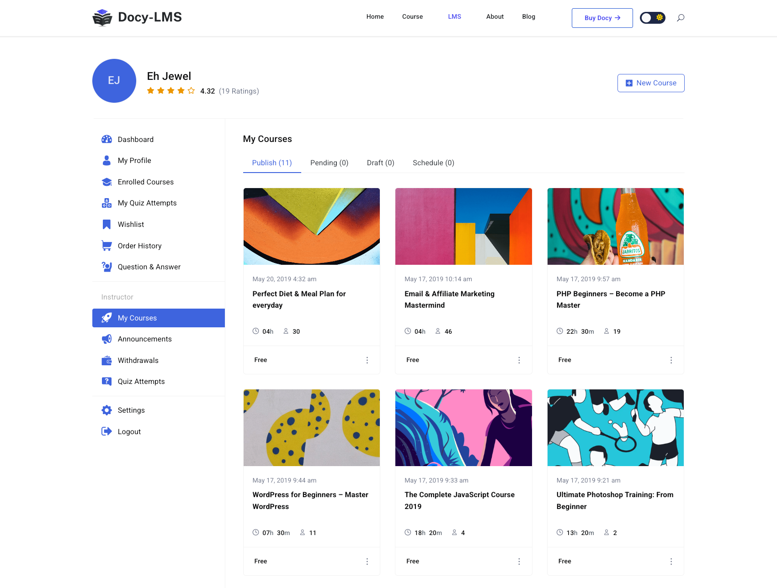Toggle the dark mode switch

pyautogui.click(x=652, y=18)
